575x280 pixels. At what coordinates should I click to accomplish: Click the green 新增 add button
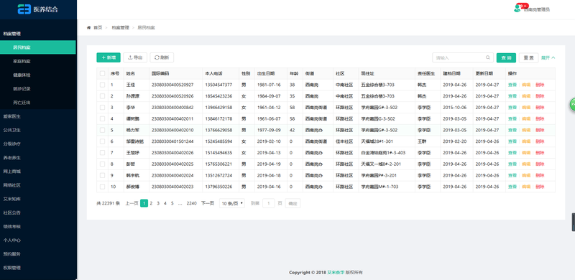pyautogui.click(x=109, y=57)
